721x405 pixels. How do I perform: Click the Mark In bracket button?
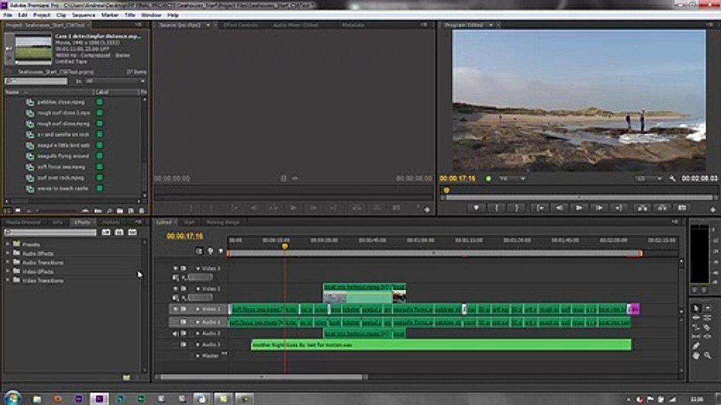[496, 208]
